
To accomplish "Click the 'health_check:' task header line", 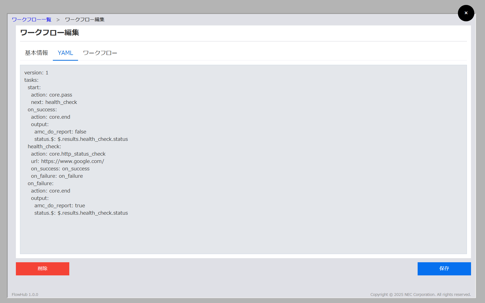I will tap(44, 147).
